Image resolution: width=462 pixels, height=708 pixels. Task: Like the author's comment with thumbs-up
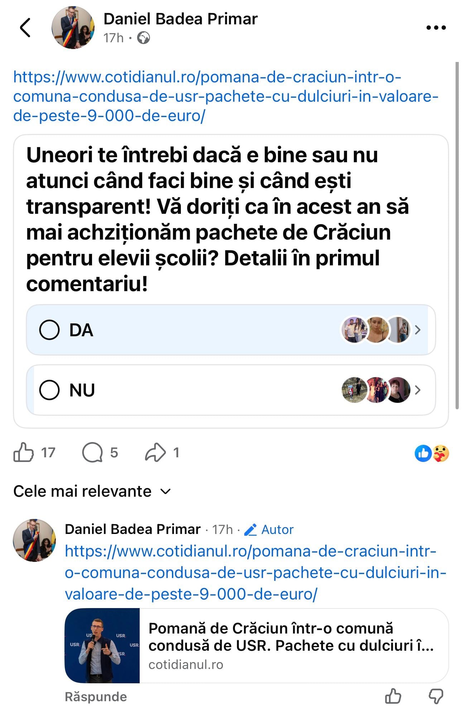click(393, 696)
